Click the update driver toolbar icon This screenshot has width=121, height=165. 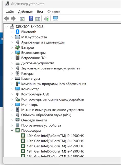(x=46, y=18)
